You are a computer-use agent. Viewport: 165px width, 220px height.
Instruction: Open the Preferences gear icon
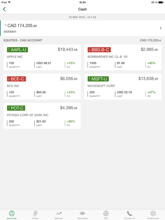click(x=153, y=213)
